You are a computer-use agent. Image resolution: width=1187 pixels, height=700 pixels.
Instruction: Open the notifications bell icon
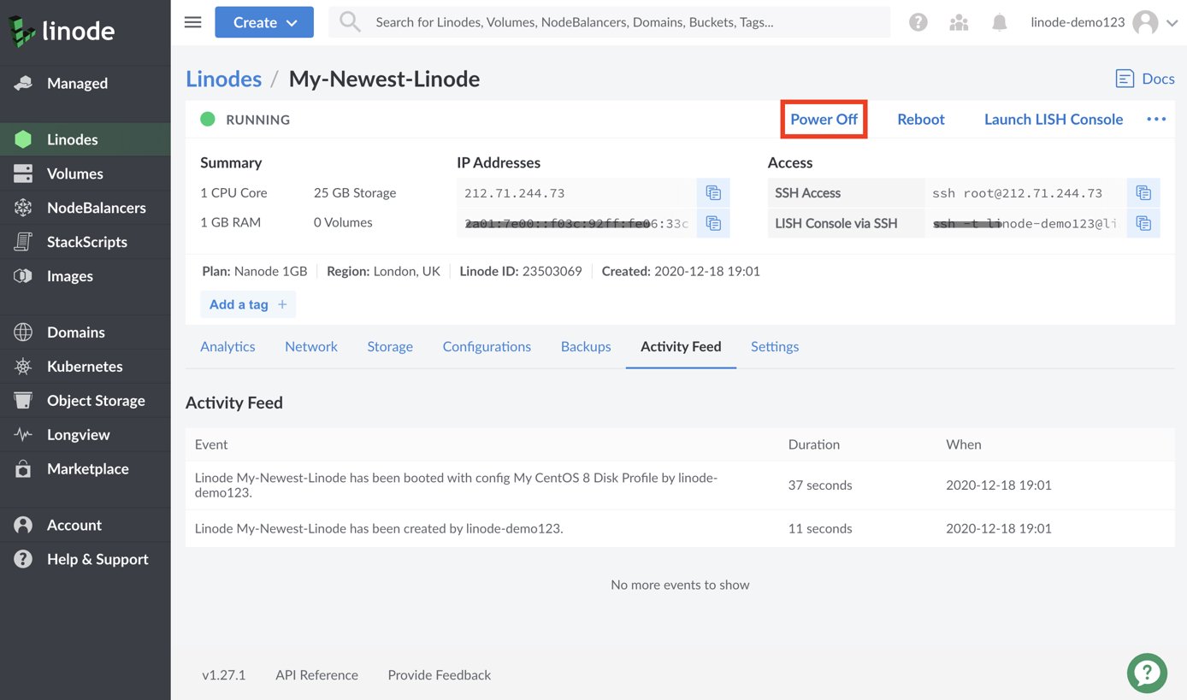click(x=999, y=23)
